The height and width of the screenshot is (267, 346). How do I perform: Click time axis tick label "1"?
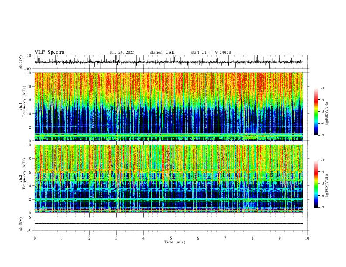coord(62,238)
